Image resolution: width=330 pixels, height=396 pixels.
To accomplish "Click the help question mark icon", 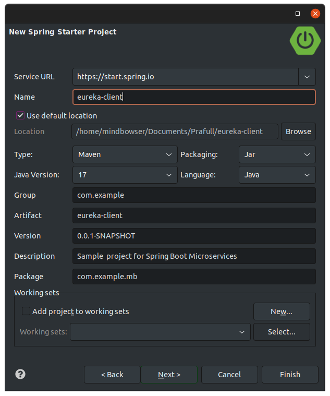I will pos(20,374).
